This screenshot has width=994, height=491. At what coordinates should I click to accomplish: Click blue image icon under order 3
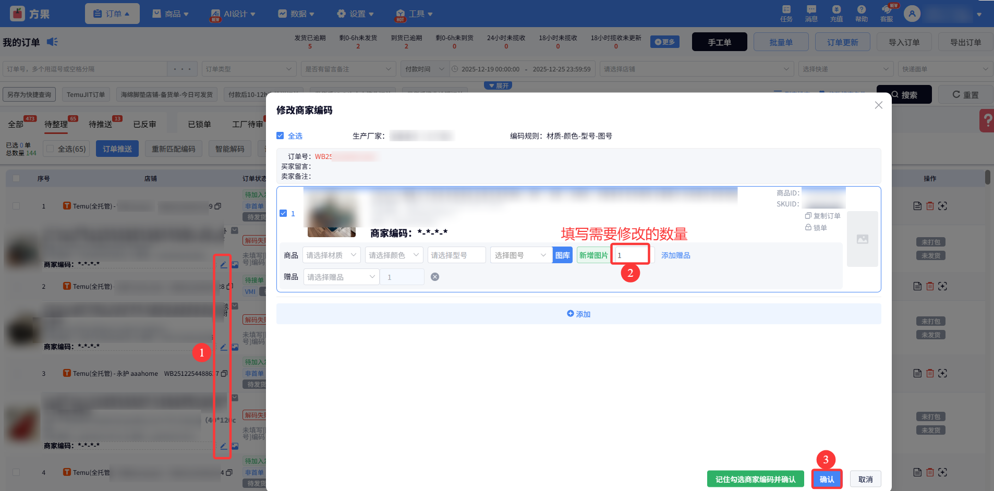[x=235, y=446]
